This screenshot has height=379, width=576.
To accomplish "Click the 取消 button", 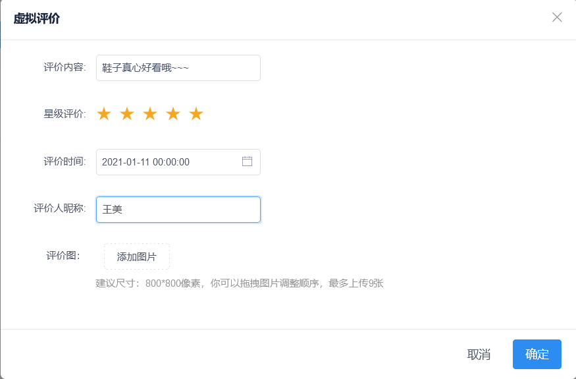I will coord(479,355).
